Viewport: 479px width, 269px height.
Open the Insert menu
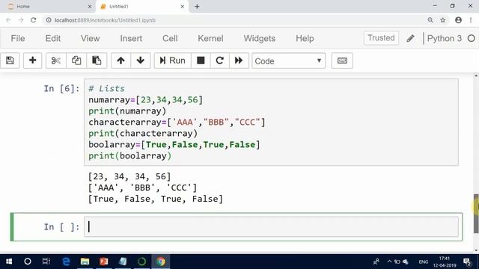point(131,38)
